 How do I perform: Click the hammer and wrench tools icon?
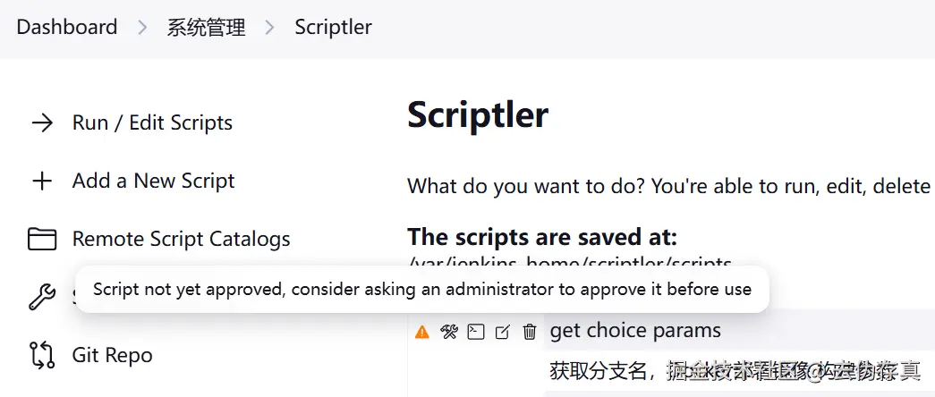[448, 332]
